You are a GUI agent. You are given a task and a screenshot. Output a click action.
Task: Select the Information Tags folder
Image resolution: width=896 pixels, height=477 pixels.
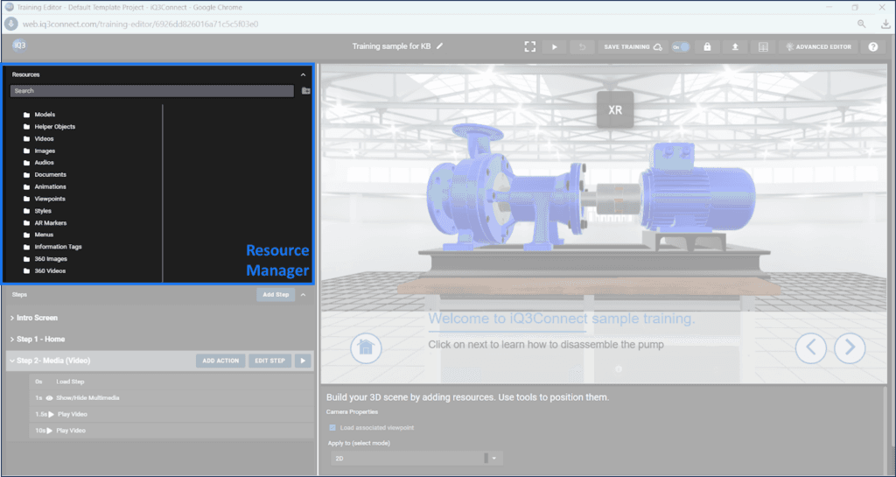[x=57, y=247]
